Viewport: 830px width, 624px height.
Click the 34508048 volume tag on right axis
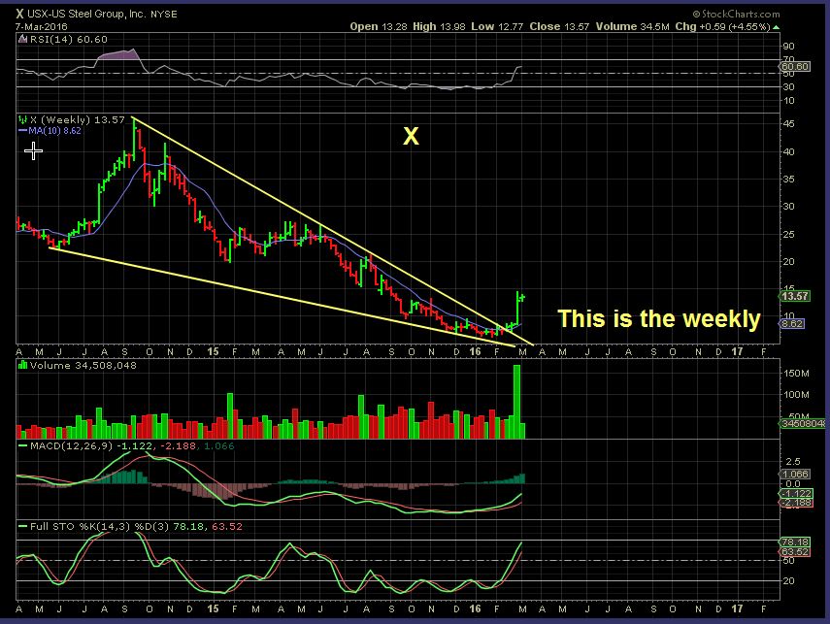tap(804, 423)
